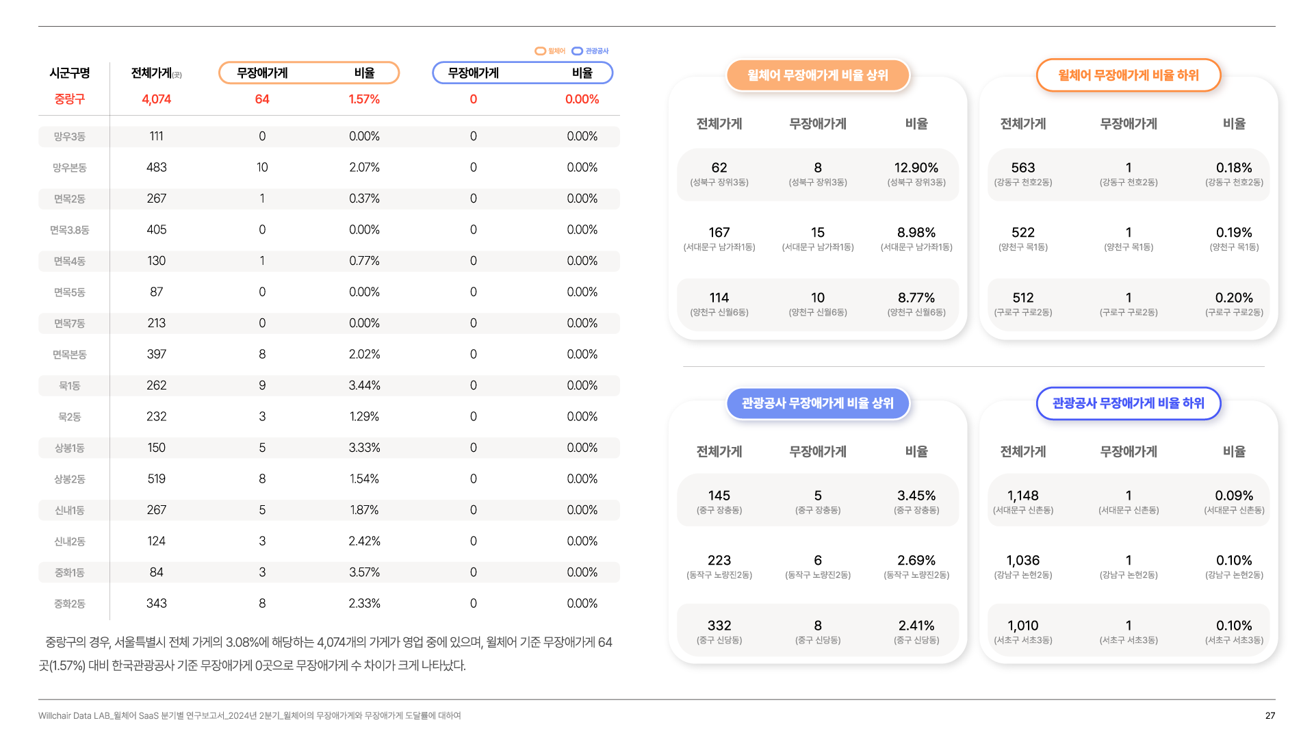Click the orange-outlined 무장애가게 비율 header pill
Screen dimensions: 1314x740
pos(309,73)
